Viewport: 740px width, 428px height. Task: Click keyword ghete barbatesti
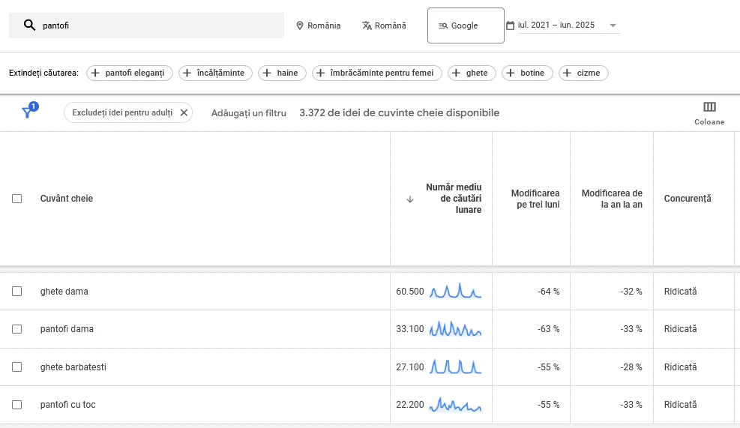coord(73,367)
